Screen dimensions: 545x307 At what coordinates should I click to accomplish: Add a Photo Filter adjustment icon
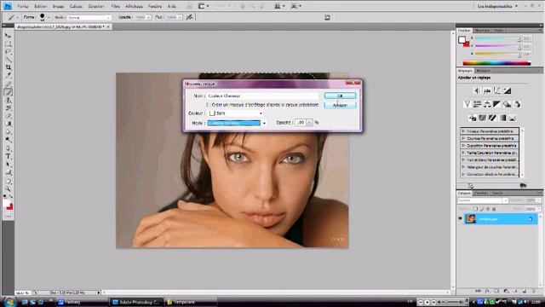tap(508, 104)
